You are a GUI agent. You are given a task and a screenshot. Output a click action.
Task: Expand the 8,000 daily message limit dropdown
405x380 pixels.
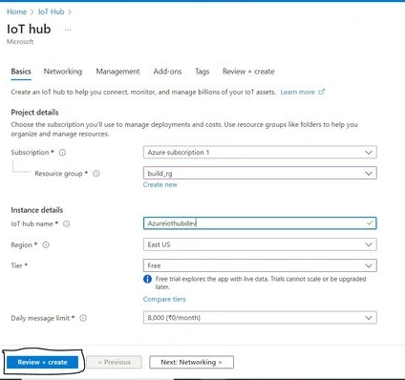point(260,318)
